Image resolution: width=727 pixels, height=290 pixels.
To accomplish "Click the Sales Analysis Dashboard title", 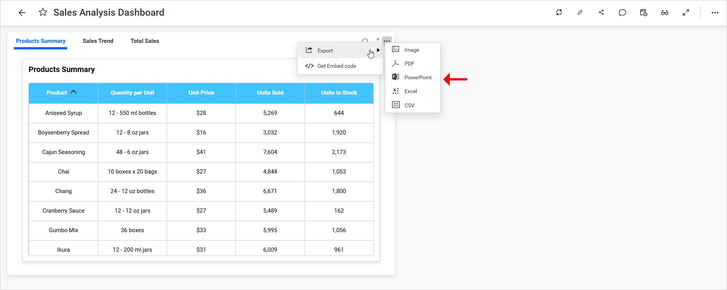I will (x=109, y=13).
